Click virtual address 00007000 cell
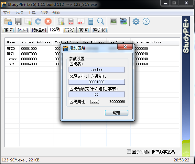This screenshot has width=195, height=164. coord(29,54)
